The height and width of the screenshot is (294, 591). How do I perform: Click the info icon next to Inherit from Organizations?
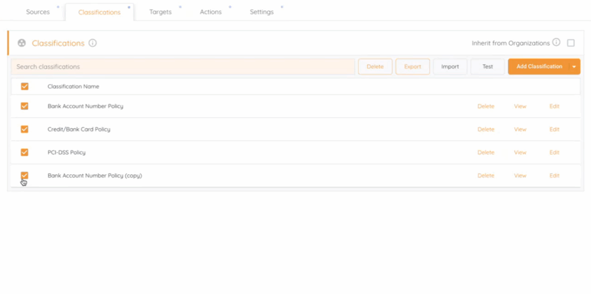coord(556,43)
